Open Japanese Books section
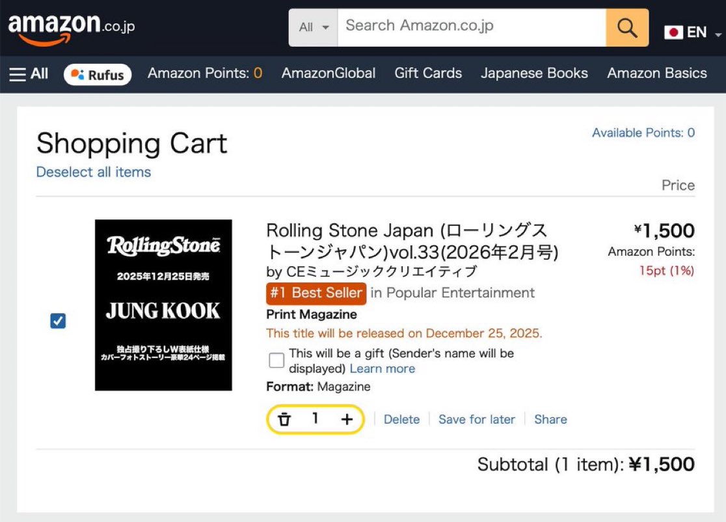 click(x=534, y=73)
